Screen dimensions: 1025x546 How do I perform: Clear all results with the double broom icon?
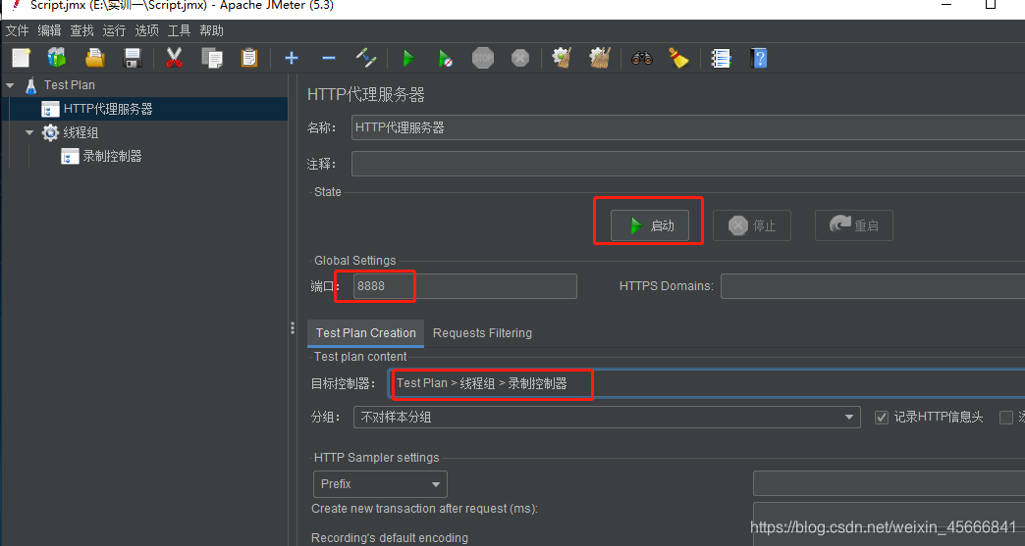click(x=600, y=58)
